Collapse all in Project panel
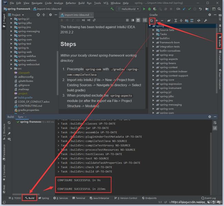Viewport: 224px width, 206px height. [x=44, y=15]
